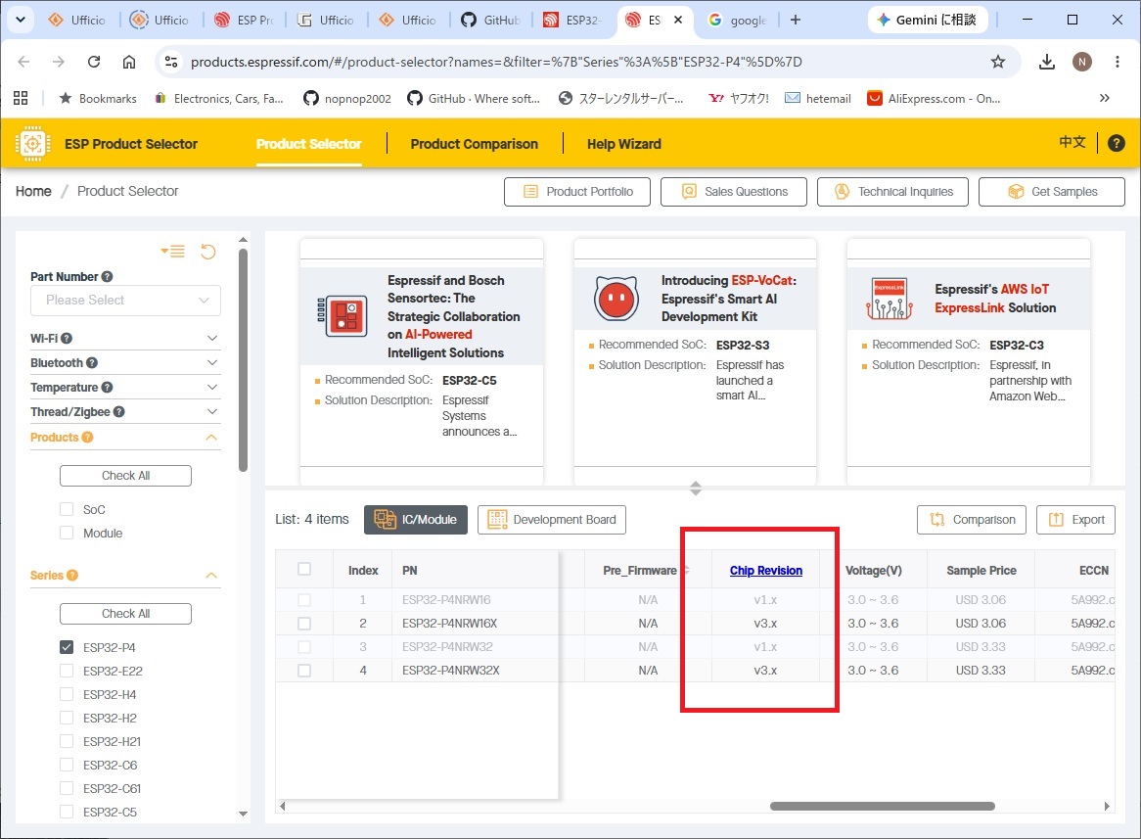The image size is (1141, 839).
Task: Tick the checkbox for ESP32-P4NRW16X row
Action: (304, 624)
